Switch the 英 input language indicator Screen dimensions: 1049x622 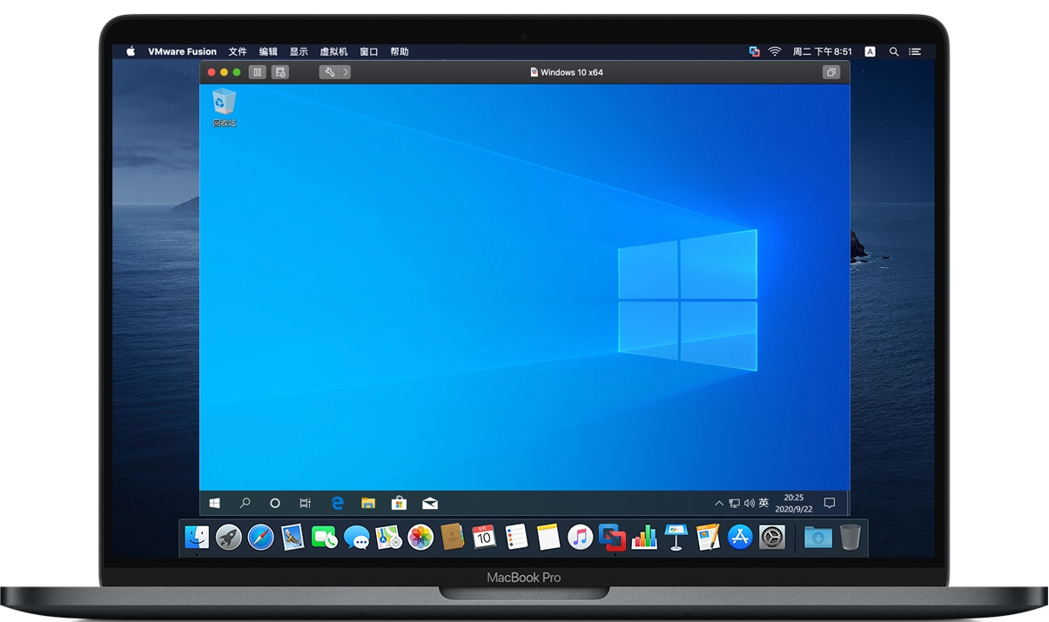click(763, 503)
